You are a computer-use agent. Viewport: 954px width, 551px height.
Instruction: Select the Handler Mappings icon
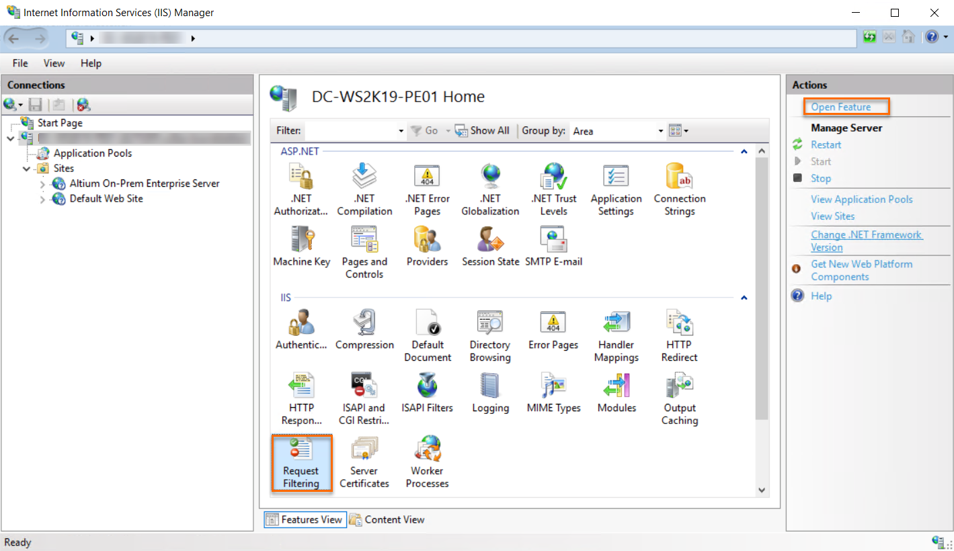coord(617,336)
